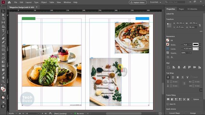Select the Zoom tool
205x115 pixels.
coord(3,81)
